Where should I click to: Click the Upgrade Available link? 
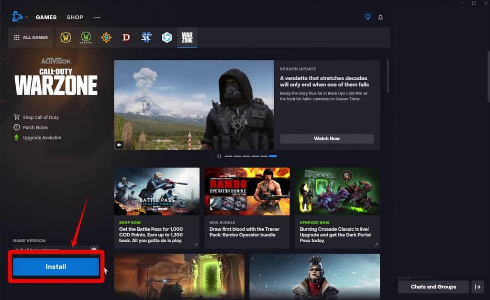click(x=42, y=138)
